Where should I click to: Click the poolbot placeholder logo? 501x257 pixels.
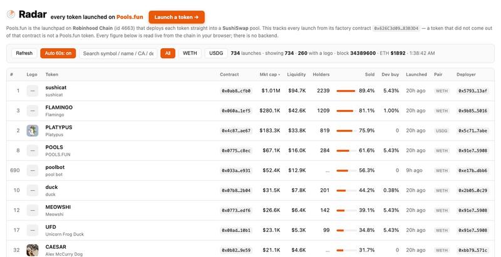click(x=33, y=171)
